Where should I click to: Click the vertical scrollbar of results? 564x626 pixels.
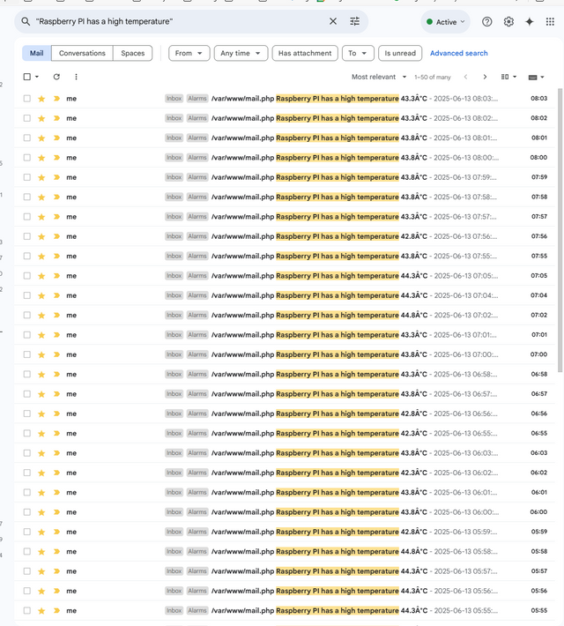[560, 230]
